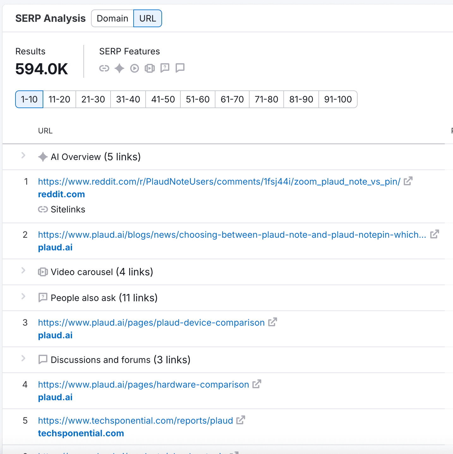Go to results 21-30
This screenshot has width=453, height=454.
(93, 99)
